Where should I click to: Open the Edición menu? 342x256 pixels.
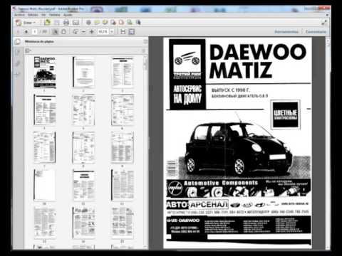click(x=33, y=15)
